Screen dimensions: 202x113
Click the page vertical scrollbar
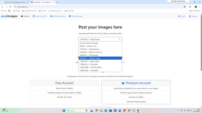tap(201, 43)
